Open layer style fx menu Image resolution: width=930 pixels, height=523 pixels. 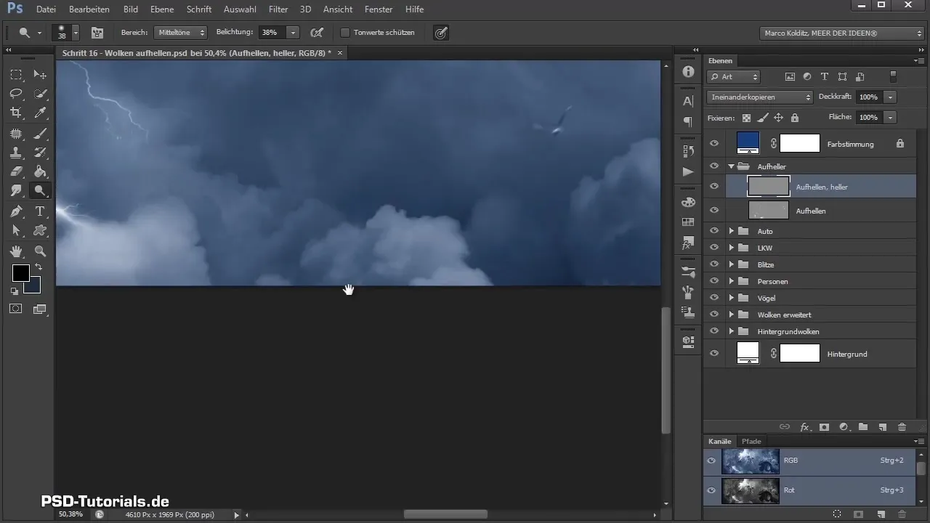[804, 427]
